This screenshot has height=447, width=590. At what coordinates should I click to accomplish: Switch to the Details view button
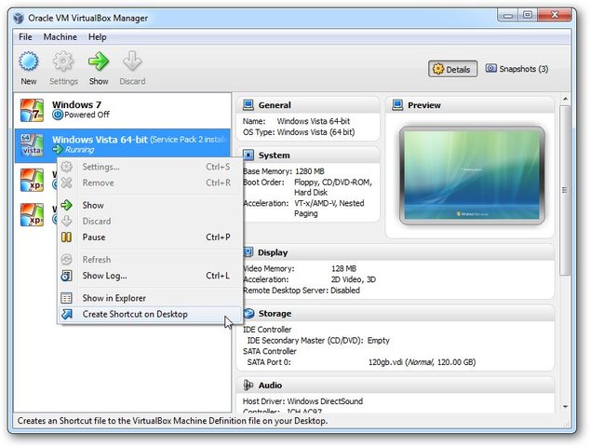point(452,69)
